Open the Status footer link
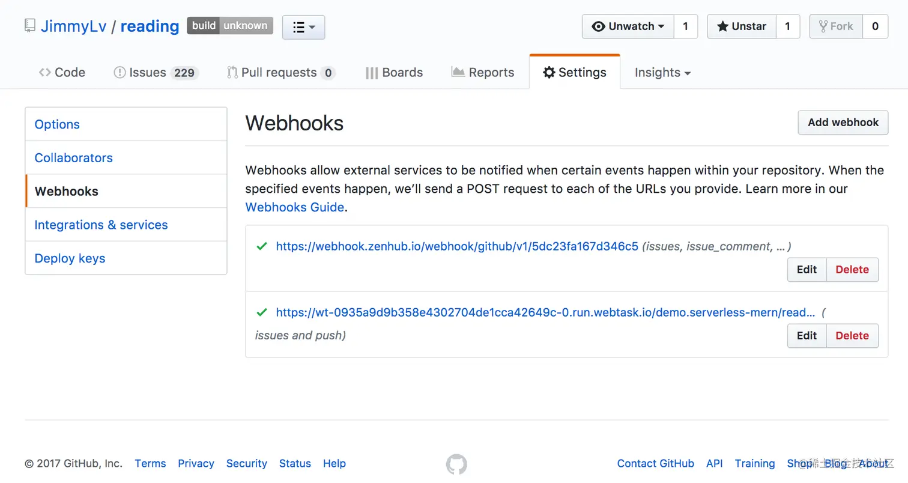The image size is (908, 483). [x=295, y=464]
